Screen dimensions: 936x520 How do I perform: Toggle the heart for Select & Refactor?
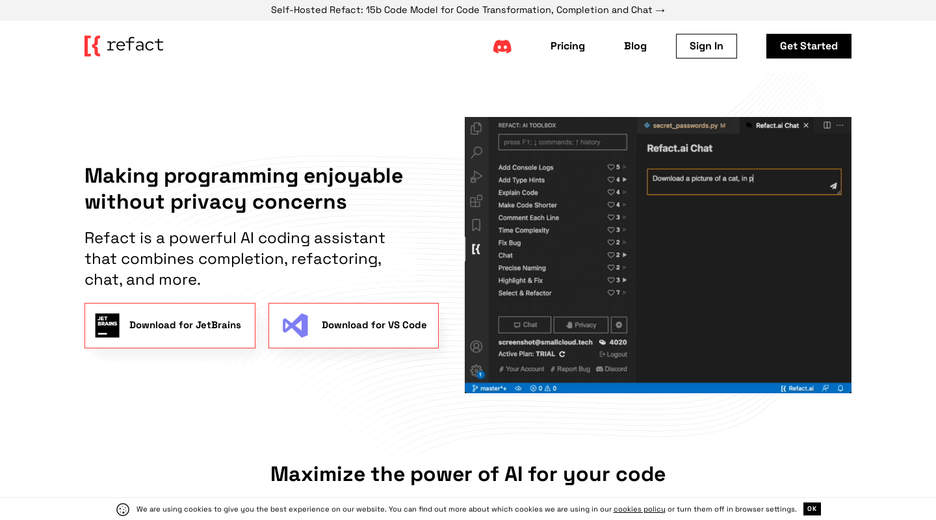point(611,293)
